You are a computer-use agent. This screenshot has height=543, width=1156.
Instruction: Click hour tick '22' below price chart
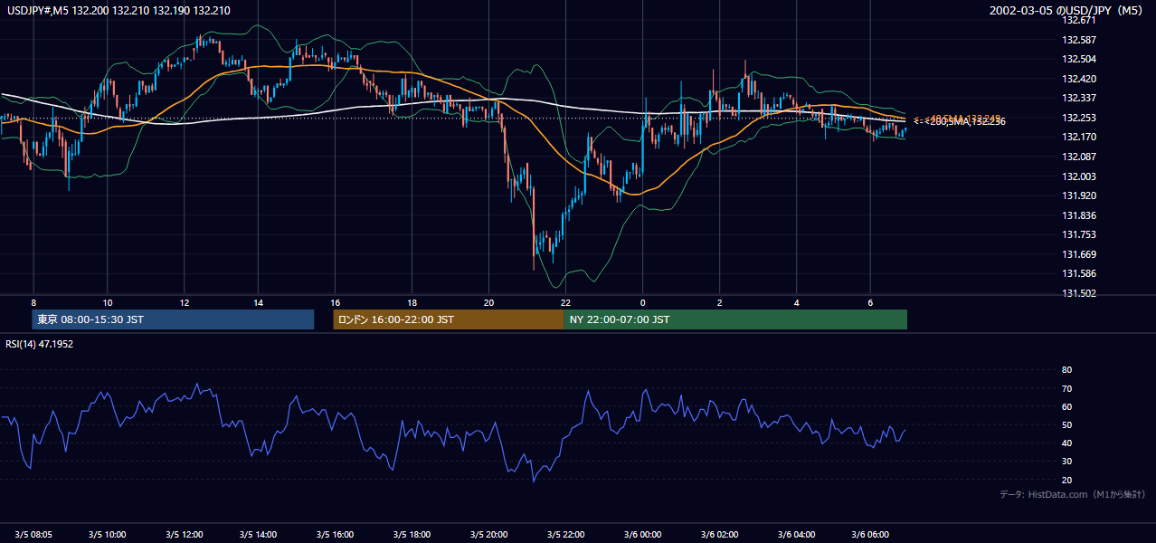(x=565, y=302)
